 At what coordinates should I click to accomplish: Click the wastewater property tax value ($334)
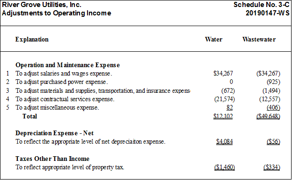click(272, 167)
